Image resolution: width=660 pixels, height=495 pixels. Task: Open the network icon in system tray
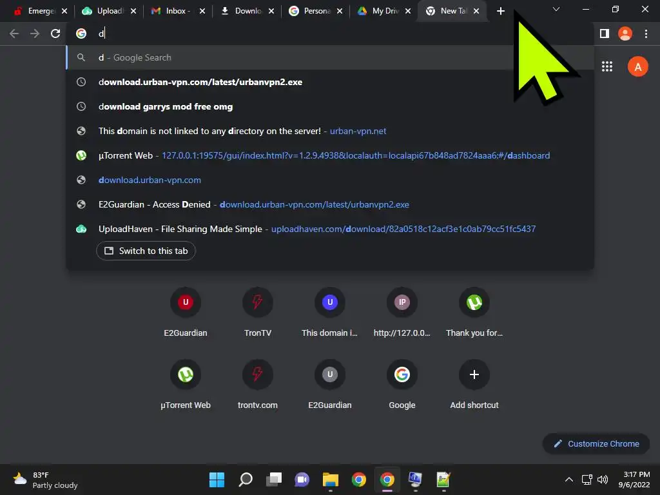pyautogui.click(x=587, y=480)
